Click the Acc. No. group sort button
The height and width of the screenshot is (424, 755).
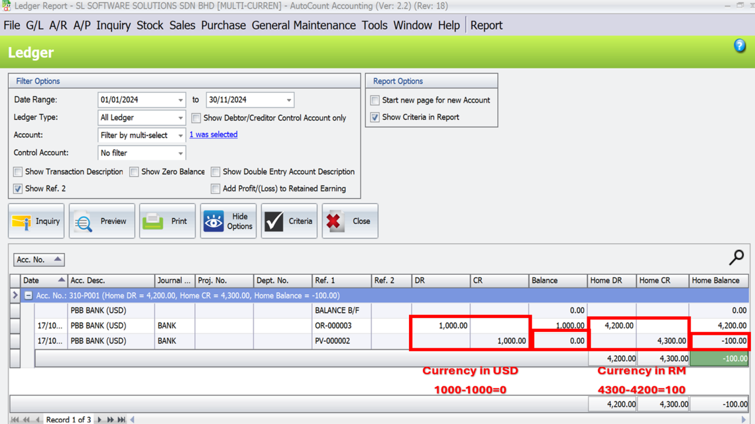tap(39, 260)
